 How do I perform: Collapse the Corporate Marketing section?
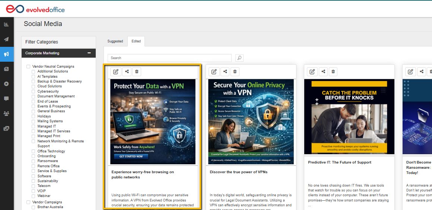pos(89,53)
